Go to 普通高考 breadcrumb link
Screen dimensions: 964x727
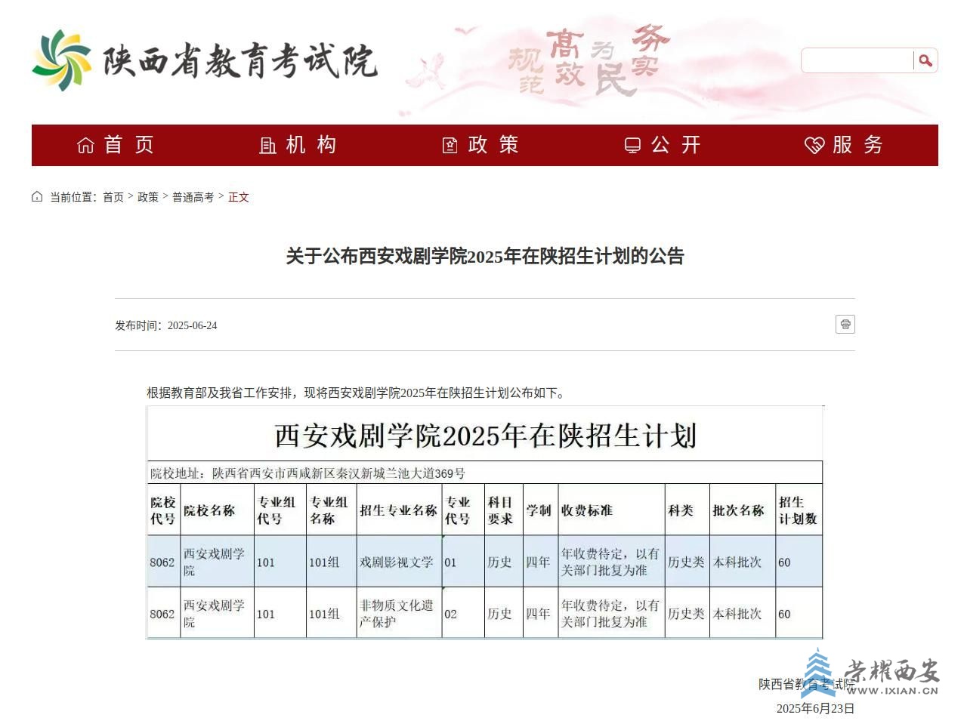(x=193, y=197)
